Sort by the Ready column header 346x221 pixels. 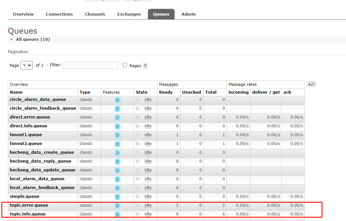[x=166, y=92]
